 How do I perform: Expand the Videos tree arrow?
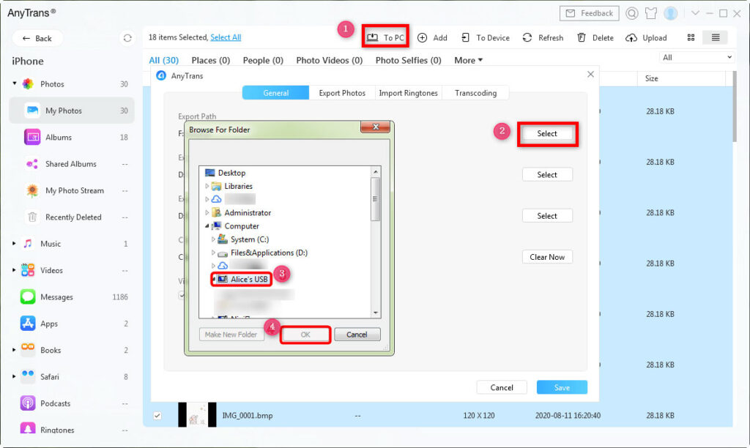tap(14, 270)
